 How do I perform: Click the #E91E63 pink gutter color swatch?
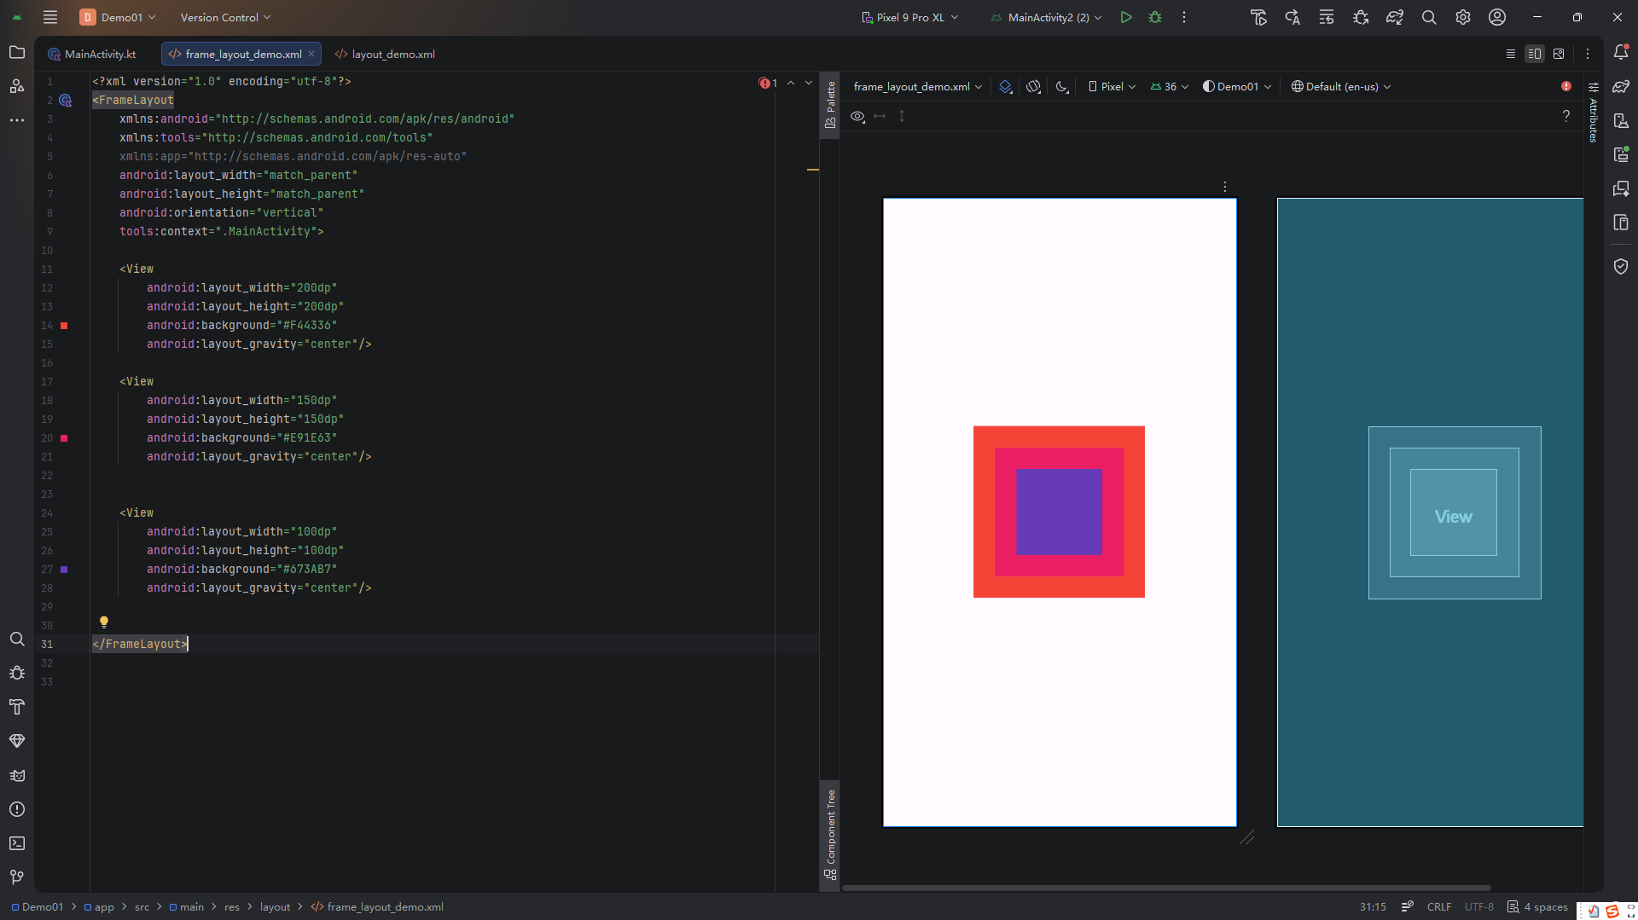[x=64, y=438]
